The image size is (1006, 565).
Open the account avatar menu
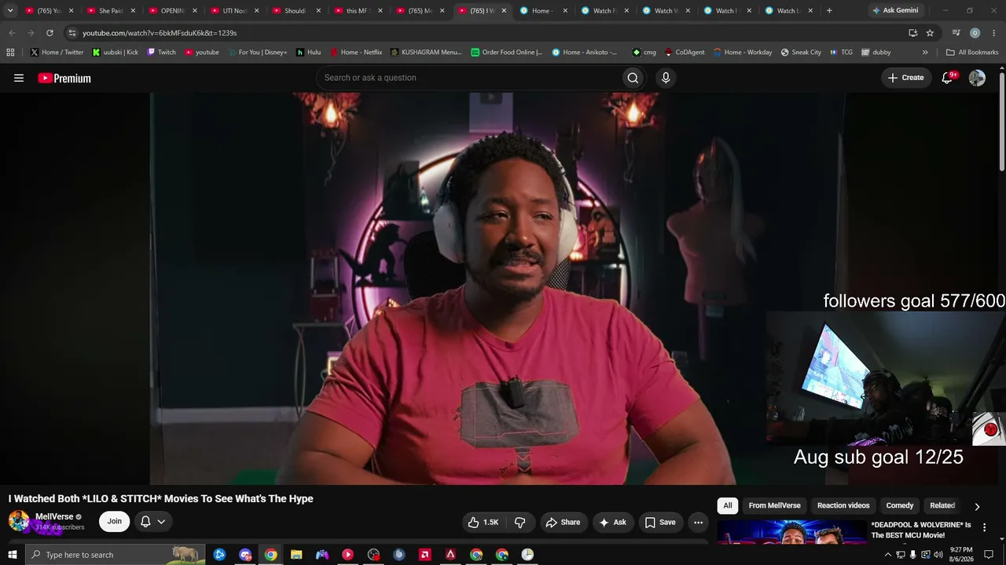[977, 78]
